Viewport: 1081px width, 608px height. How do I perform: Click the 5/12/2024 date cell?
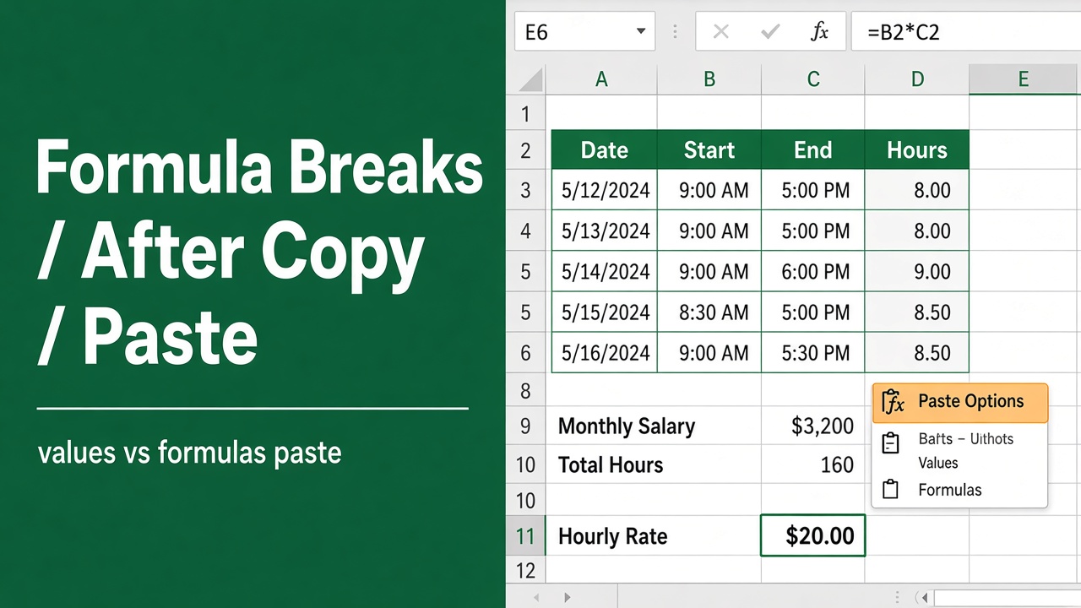coord(605,191)
